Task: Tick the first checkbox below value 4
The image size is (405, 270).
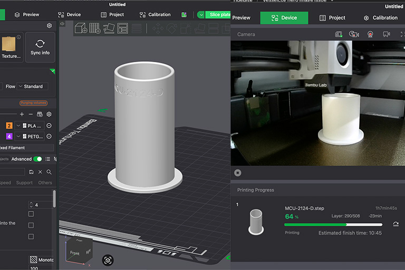Action: tap(31, 214)
